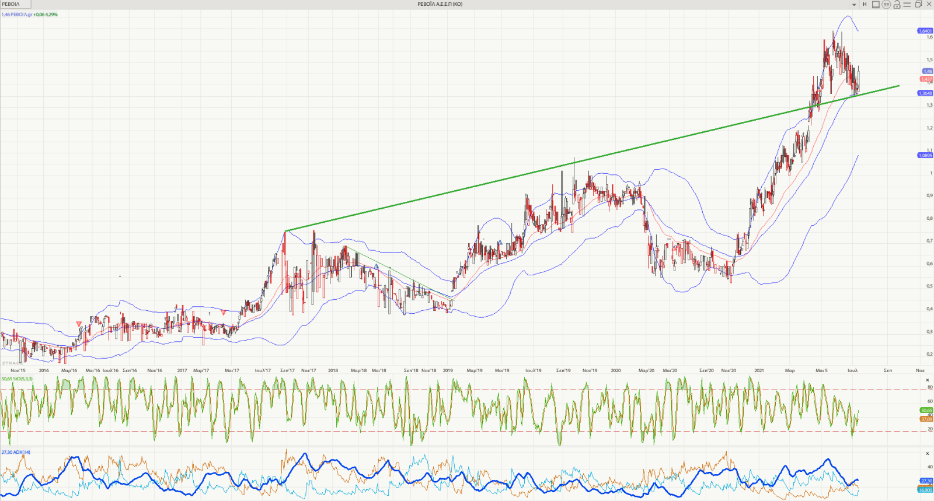Click the 2020 label on time axis
This screenshot has width=934, height=501.
[x=616, y=370]
